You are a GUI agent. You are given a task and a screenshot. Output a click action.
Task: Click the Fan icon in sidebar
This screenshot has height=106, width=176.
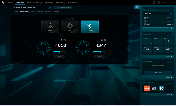pos(145,21)
